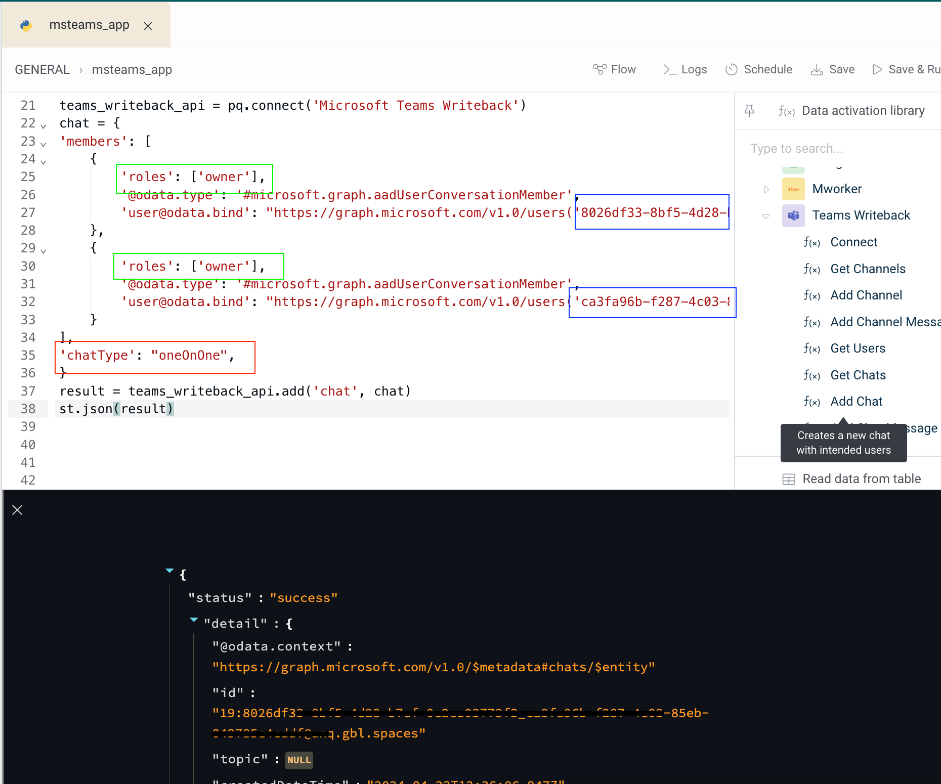Screen dimensions: 941x784
Task: Collapse the "detail" JSON node
Action: [194, 620]
